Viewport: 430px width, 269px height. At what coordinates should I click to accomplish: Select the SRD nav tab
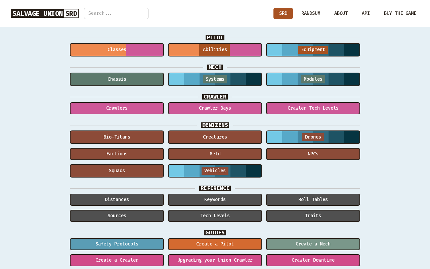click(x=283, y=13)
